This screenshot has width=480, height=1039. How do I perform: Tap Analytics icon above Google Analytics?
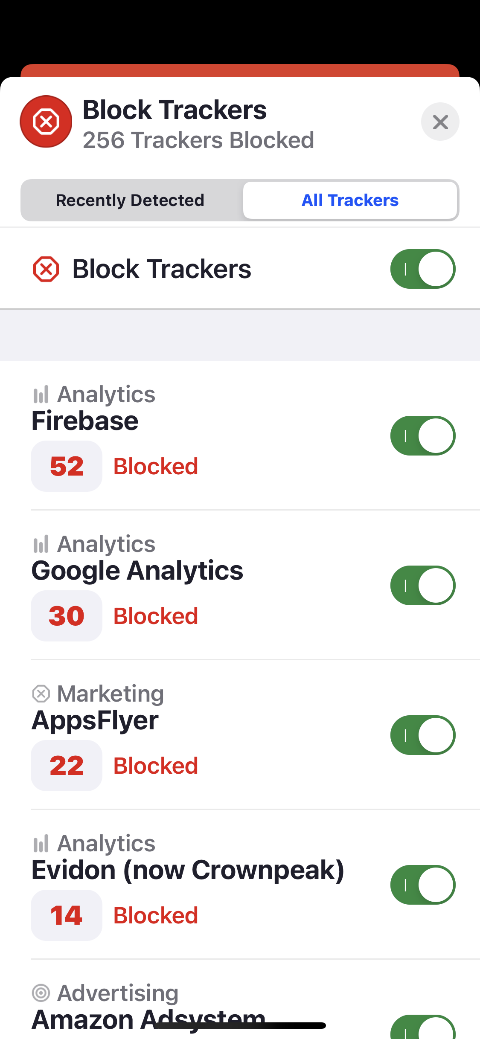point(41,544)
